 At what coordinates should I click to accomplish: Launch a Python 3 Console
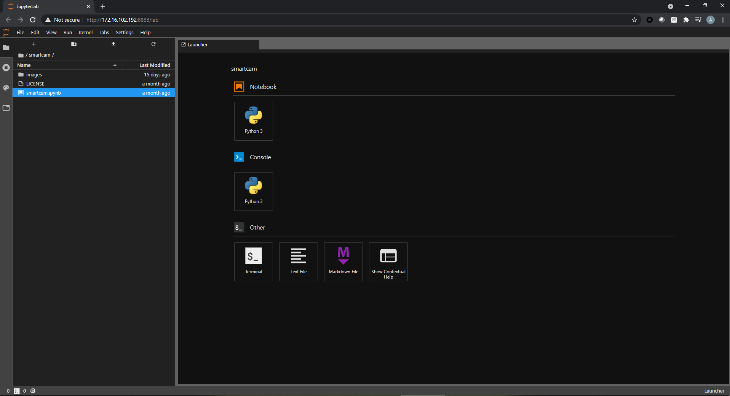pyautogui.click(x=253, y=191)
